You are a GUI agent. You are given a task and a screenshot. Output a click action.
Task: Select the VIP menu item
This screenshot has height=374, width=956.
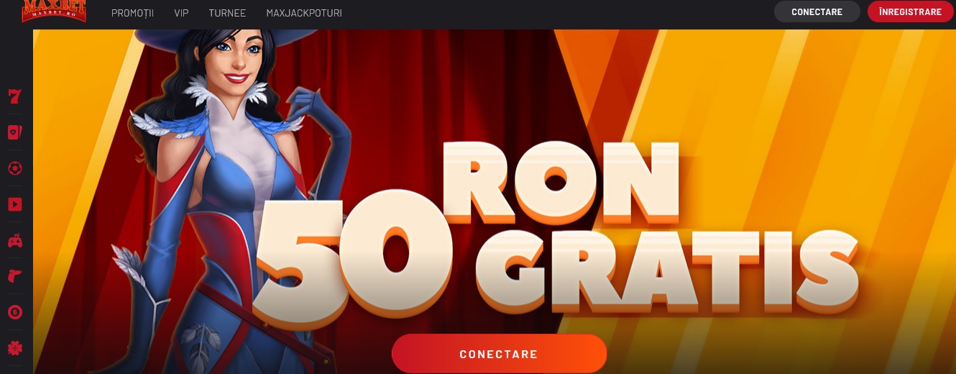tap(181, 13)
